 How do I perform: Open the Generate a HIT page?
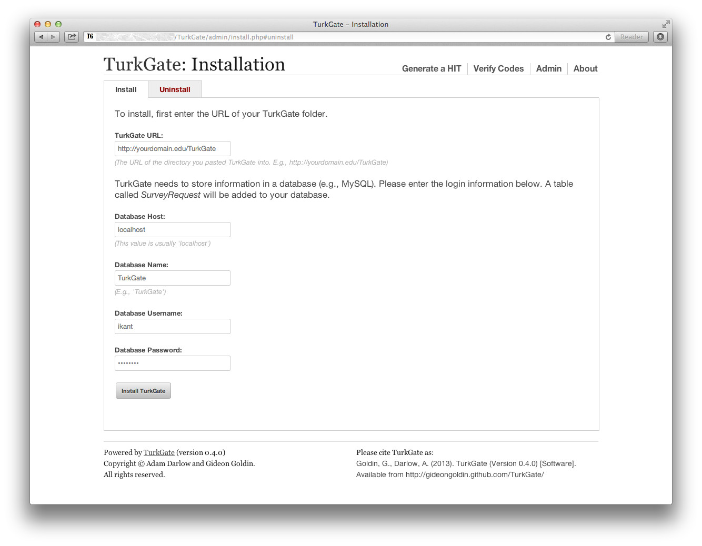432,68
